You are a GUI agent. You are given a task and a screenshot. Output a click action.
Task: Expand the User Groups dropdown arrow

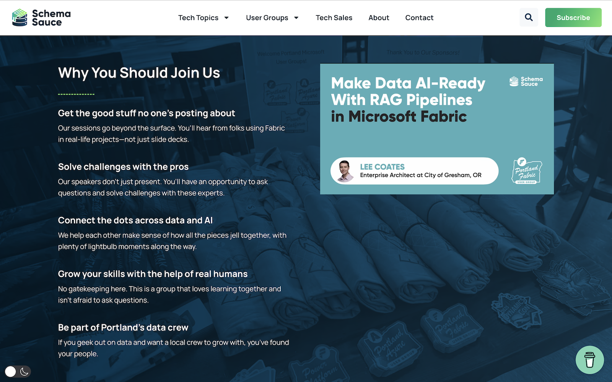(x=296, y=18)
